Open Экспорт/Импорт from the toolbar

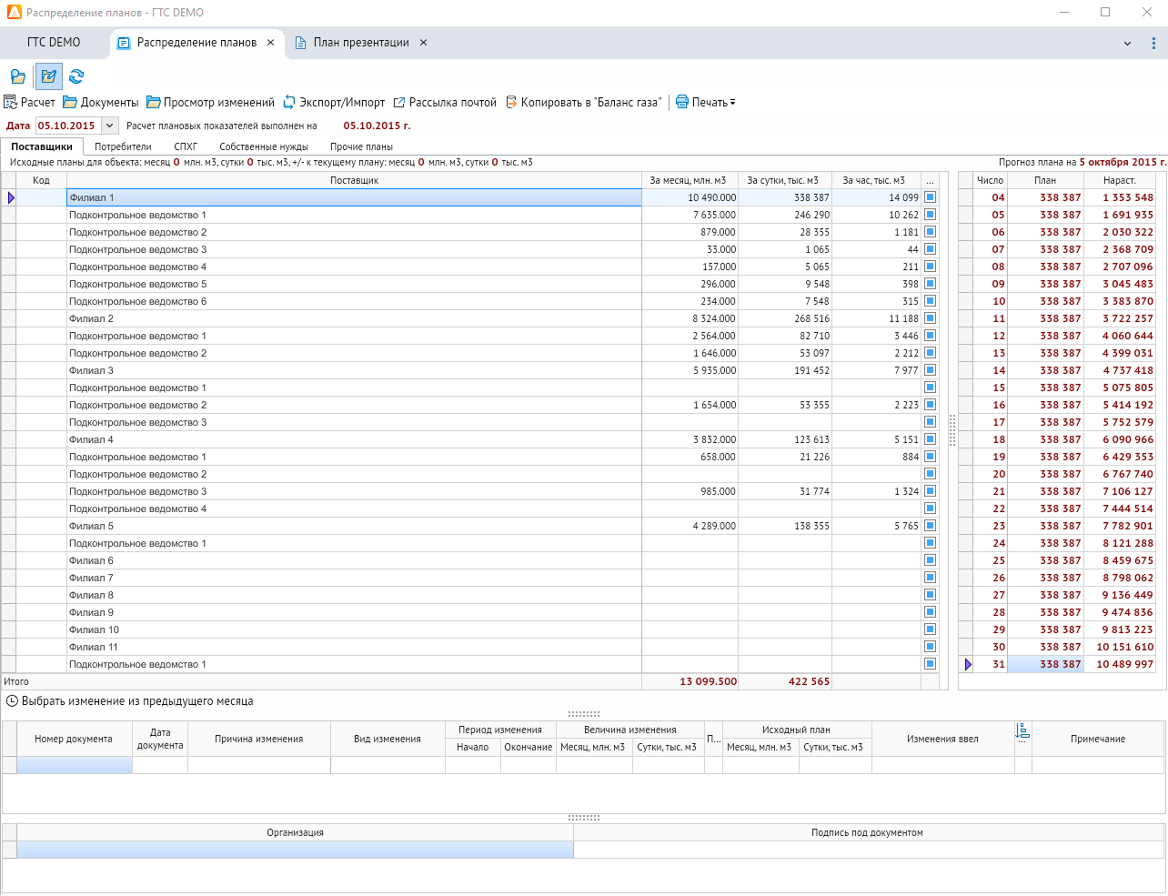[x=334, y=102]
